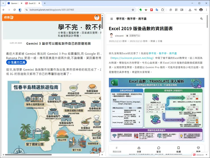Open the hamburger menu on vocus page
Image resolution: width=210 pixels, height=158 pixels.
click(112, 19)
